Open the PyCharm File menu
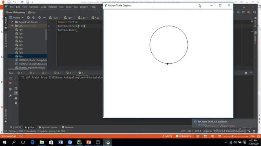The height and width of the screenshot is (146, 261). point(12,7)
